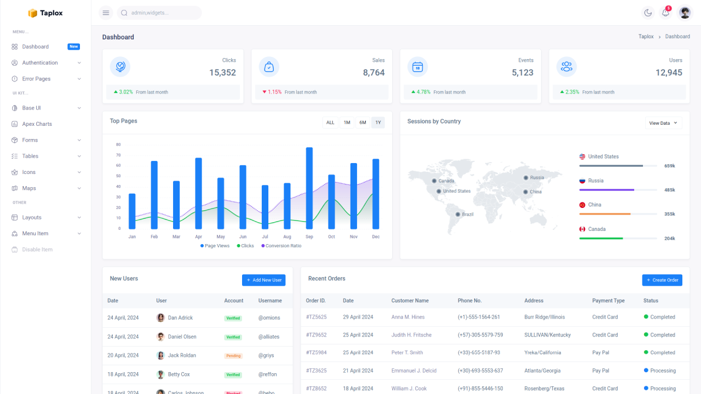Click the Sales shopping bag icon
The image size is (701, 394).
click(x=268, y=66)
